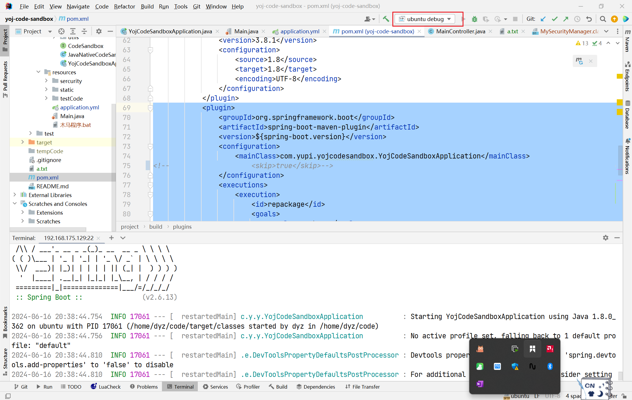The height and width of the screenshot is (400, 632).
Task: Click Git Push arrow icon
Action: (566, 19)
